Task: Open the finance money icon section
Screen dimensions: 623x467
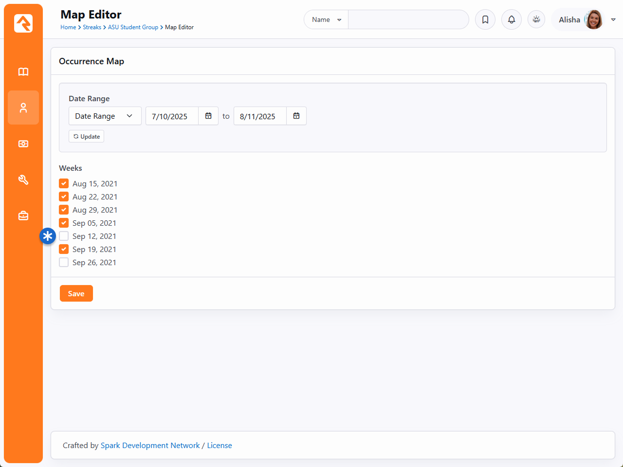Action: [23, 144]
